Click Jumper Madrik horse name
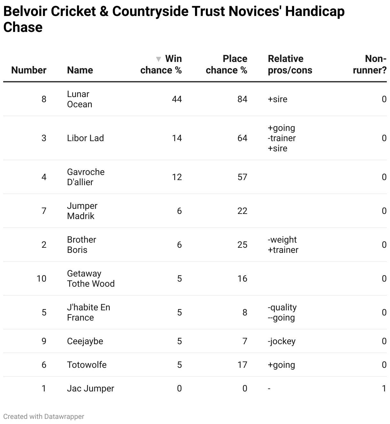 click(x=82, y=211)
